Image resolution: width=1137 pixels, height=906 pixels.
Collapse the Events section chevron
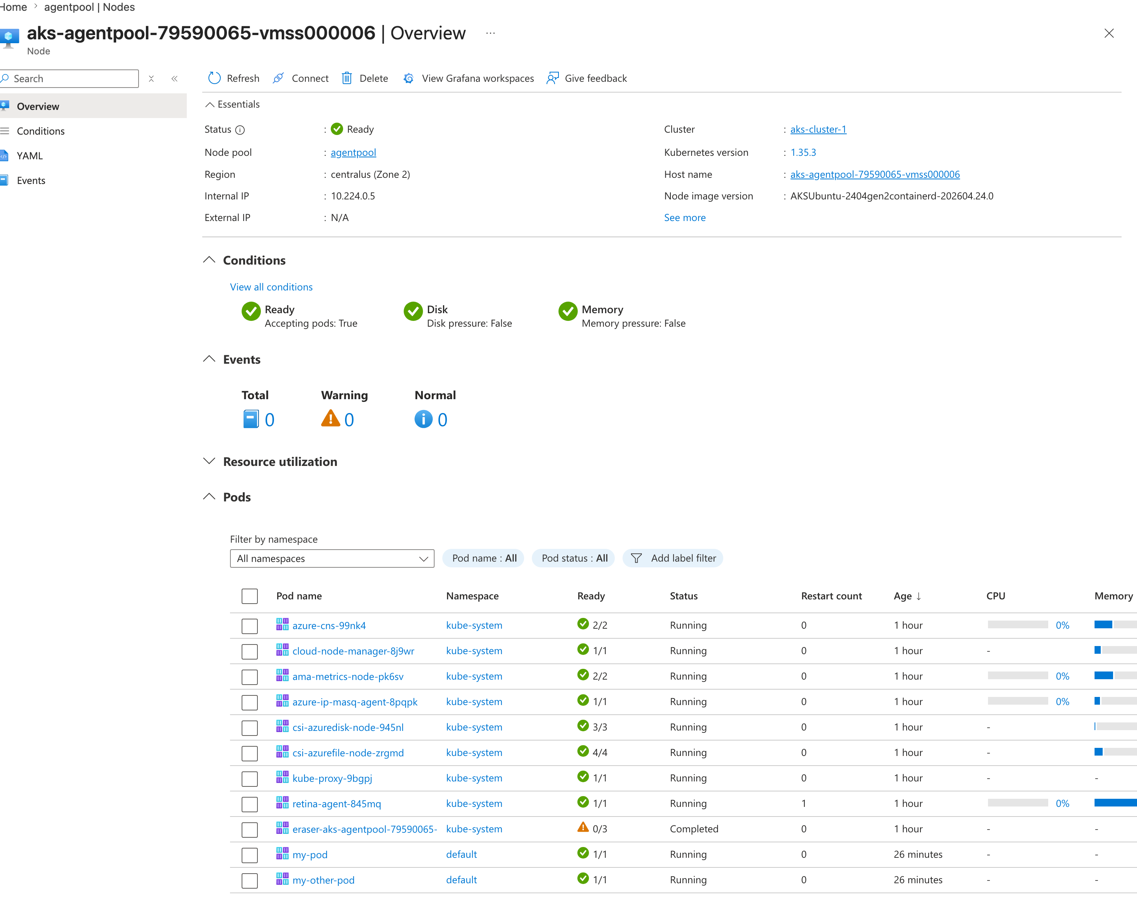pyautogui.click(x=209, y=359)
